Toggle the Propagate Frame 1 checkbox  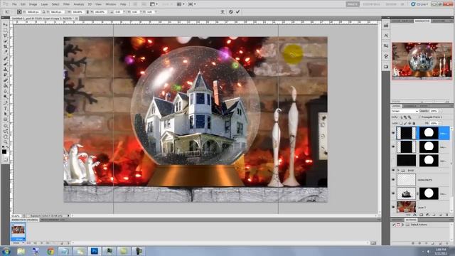(x=419, y=117)
